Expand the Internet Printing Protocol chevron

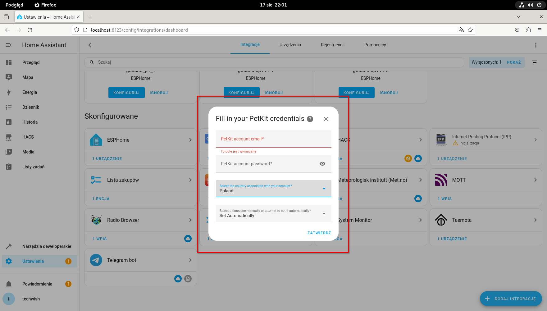coord(536,140)
